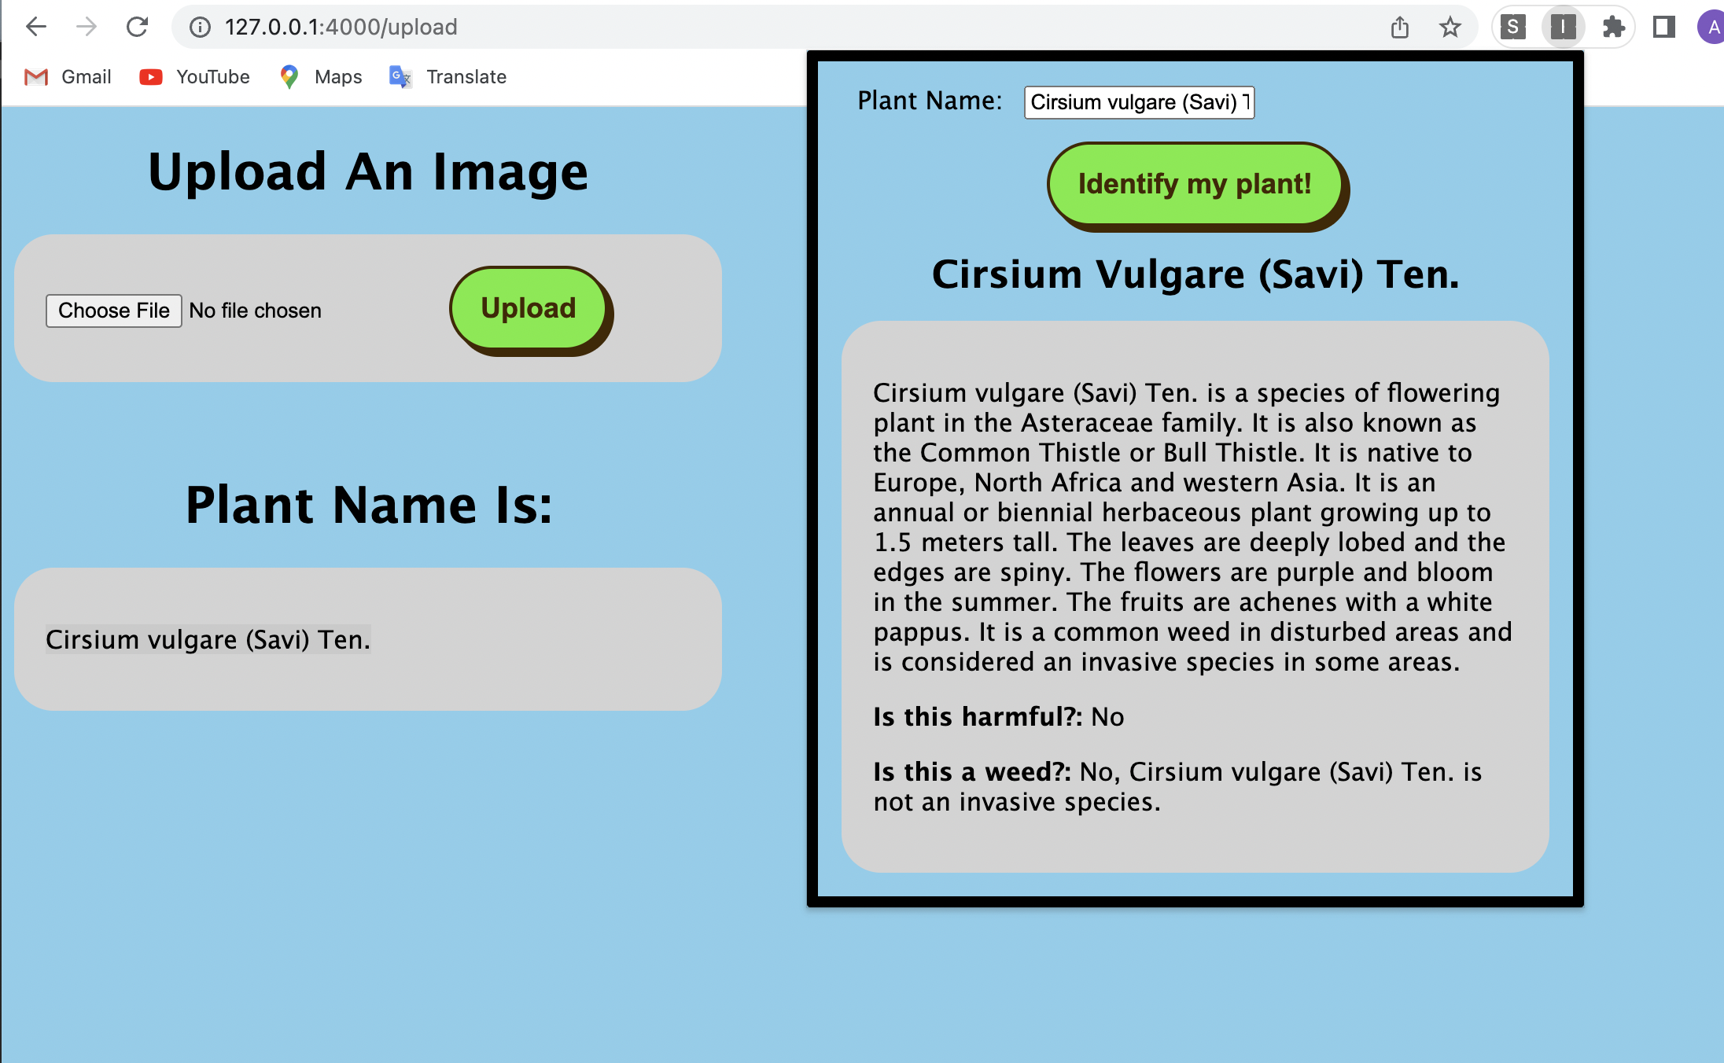Click into the Plant Name text field

[x=1138, y=102]
